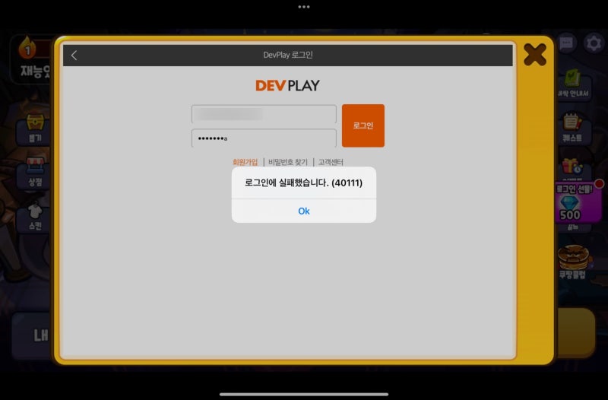The image size is (608, 400).
Task: Open the 회원가입 sign-up link
Action: coord(245,162)
